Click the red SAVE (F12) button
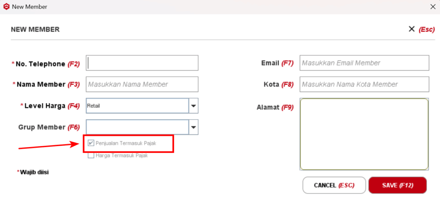440x207 pixels. (397, 186)
